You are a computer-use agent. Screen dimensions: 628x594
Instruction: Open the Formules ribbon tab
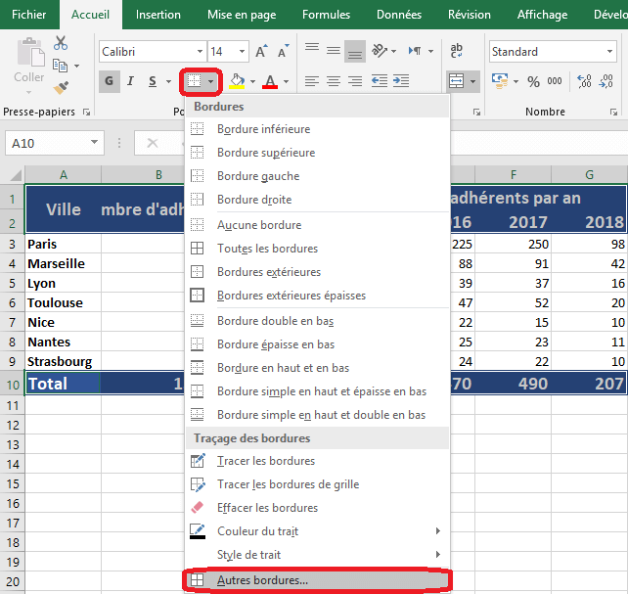point(326,15)
